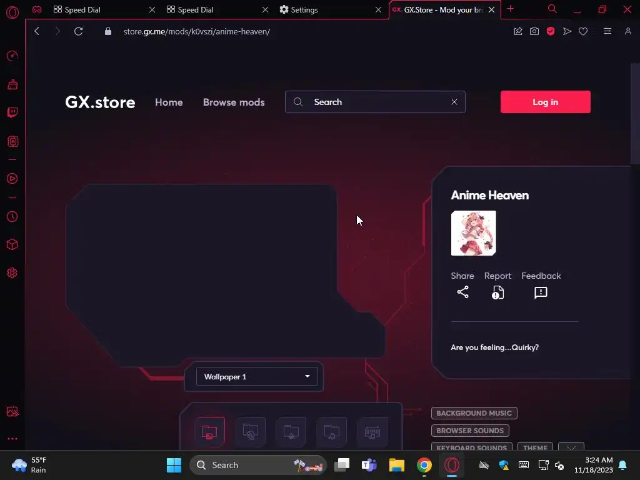Select the fourth mod content folder icon
Viewport: 640px width, 480px height.
pyautogui.click(x=332, y=431)
